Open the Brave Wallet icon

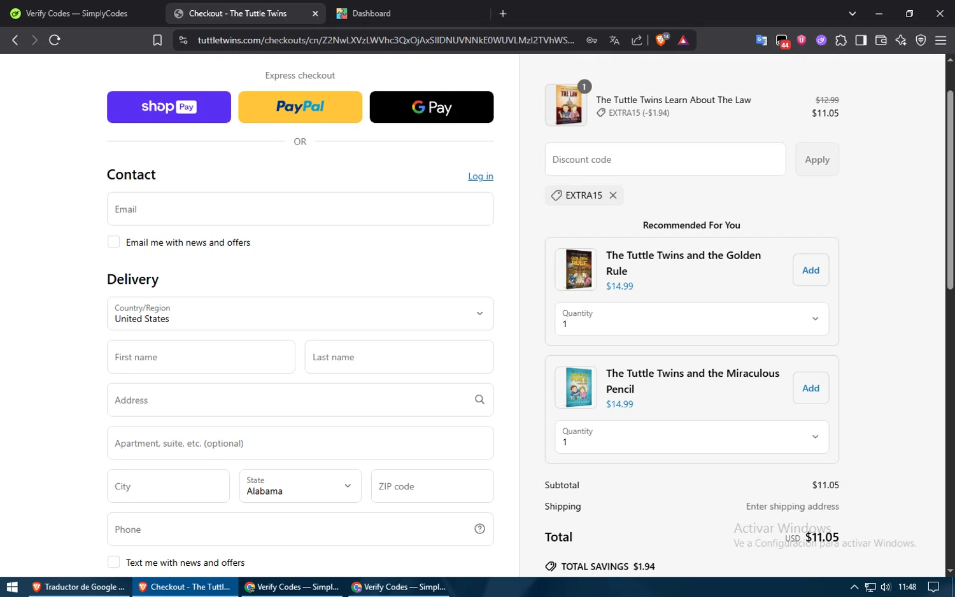point(881,40)
